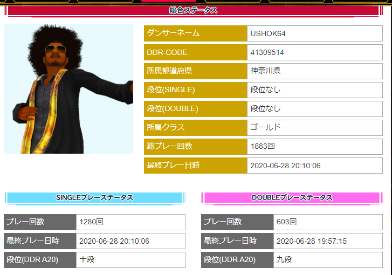Viewport: 392px width, 275px height.
Task: Click the total play count 1883回
Action: pos(263,146)
